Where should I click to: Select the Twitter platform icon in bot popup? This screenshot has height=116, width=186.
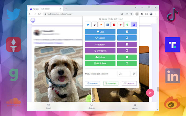point(88,25)
